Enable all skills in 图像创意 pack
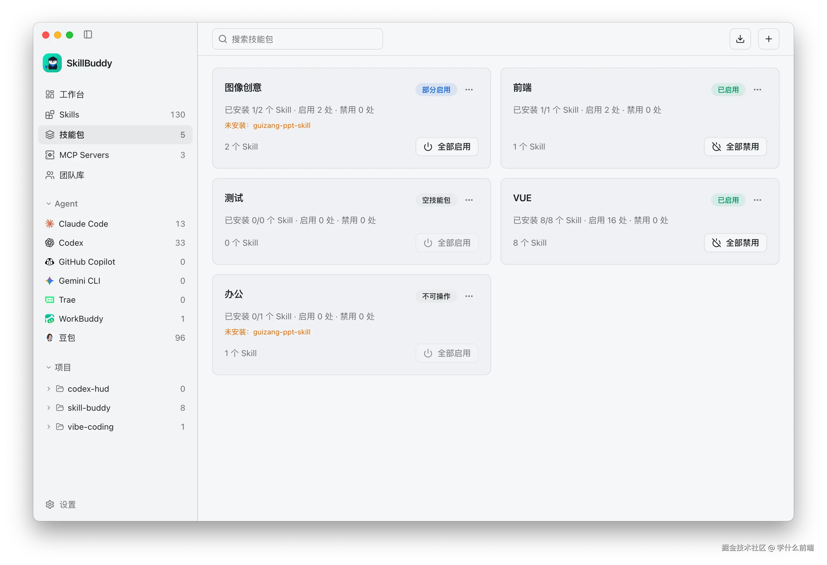Image resolution: width=827 pixels, height=565 pixels. [x=447, y=147]
